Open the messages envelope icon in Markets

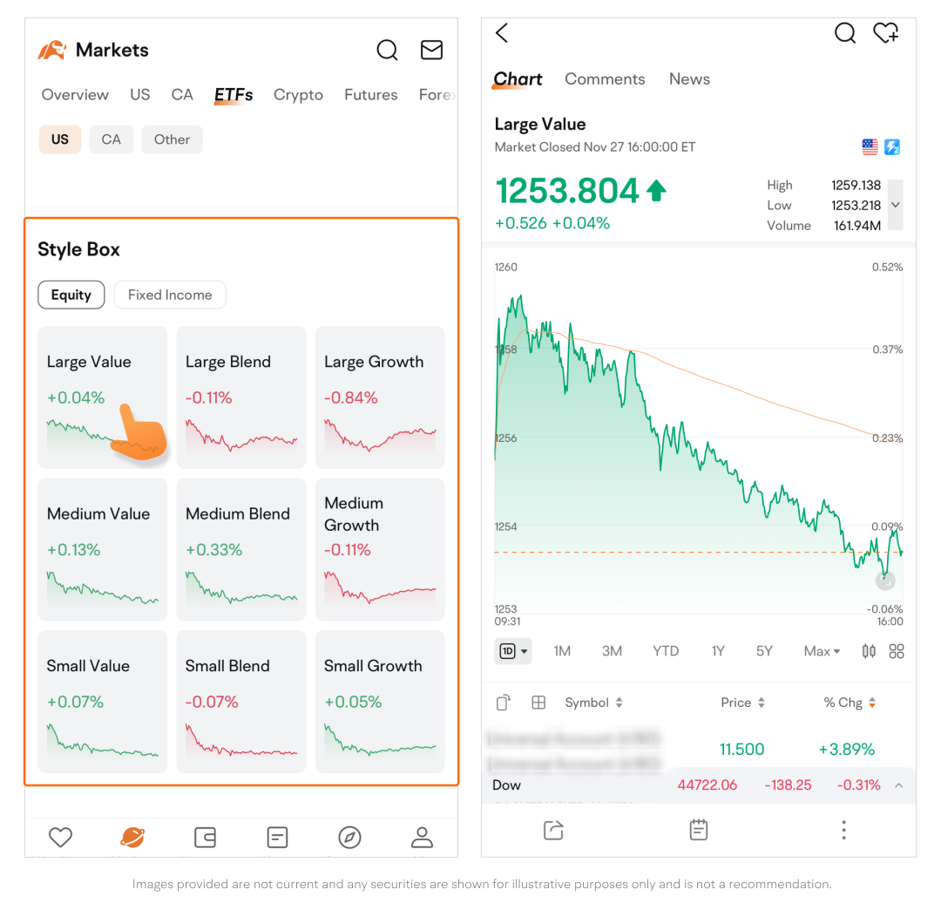click(431, 50)
